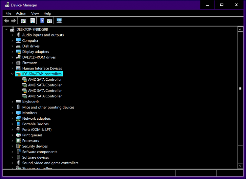Click the Mice and other pointing devices icon
The width and height of the screenshot is (246, 179).
18,107
